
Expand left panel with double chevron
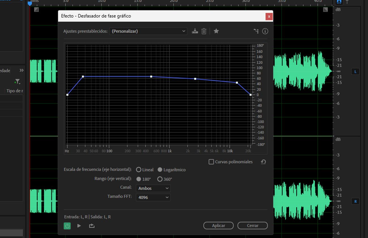point(22,70)
